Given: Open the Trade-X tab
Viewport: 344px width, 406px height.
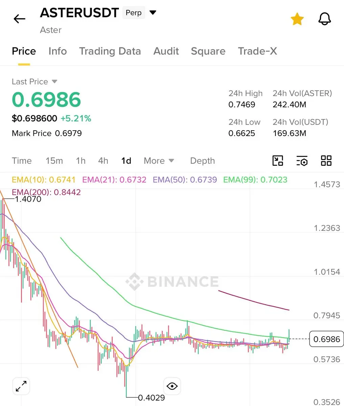Looking at the screenshot, I should (257, 51).
